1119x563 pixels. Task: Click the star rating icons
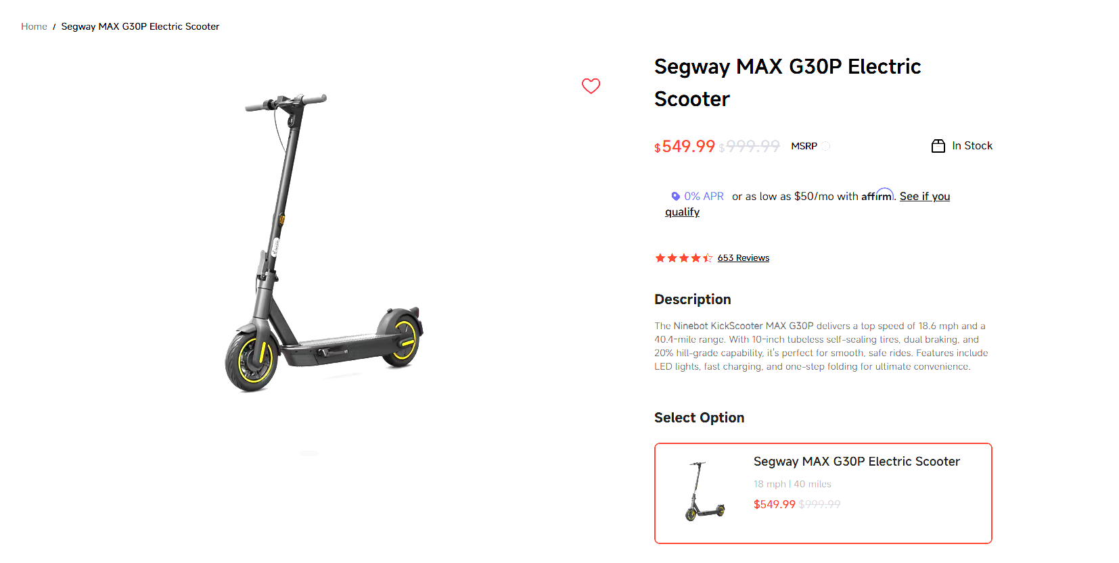(x=683, y=258)
